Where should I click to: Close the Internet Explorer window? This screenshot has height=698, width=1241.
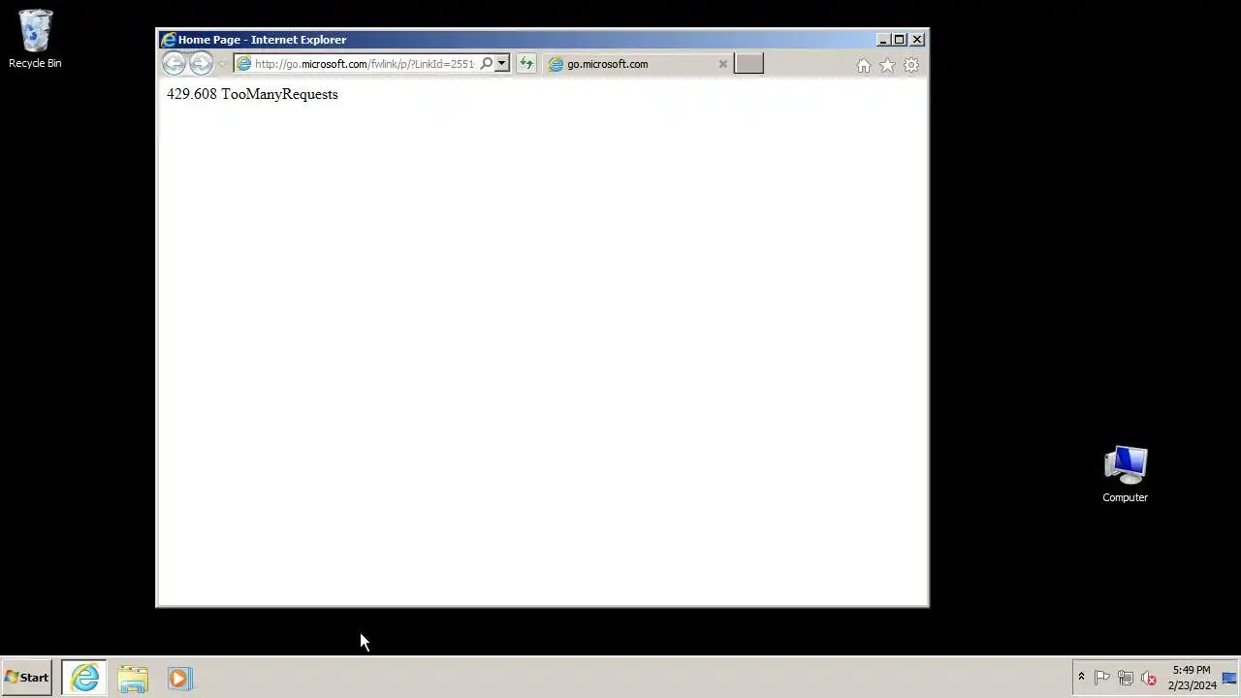point(917,40)
